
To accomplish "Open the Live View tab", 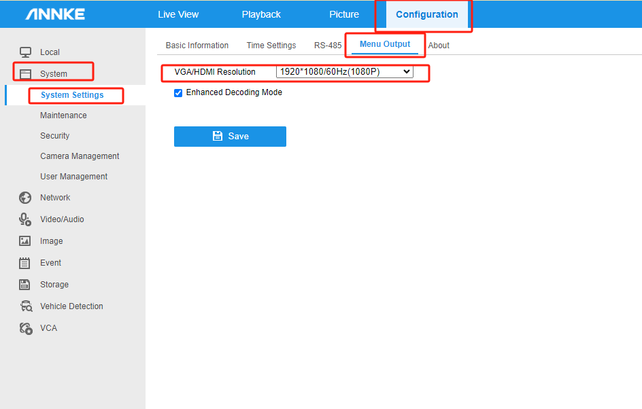I will point(178,14).
